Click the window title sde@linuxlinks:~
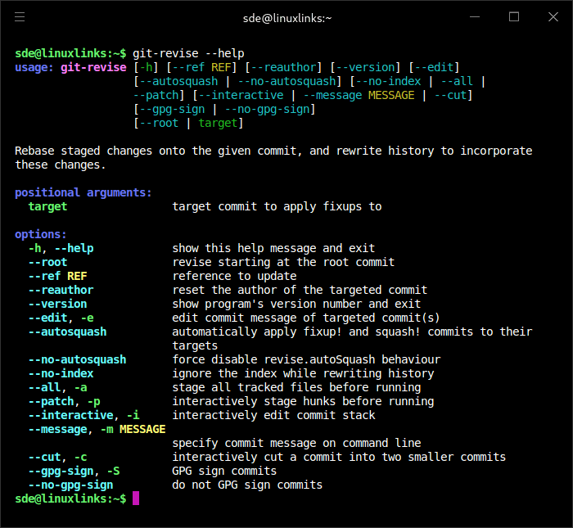Screen dimensions: 573x528 point(287,18)
